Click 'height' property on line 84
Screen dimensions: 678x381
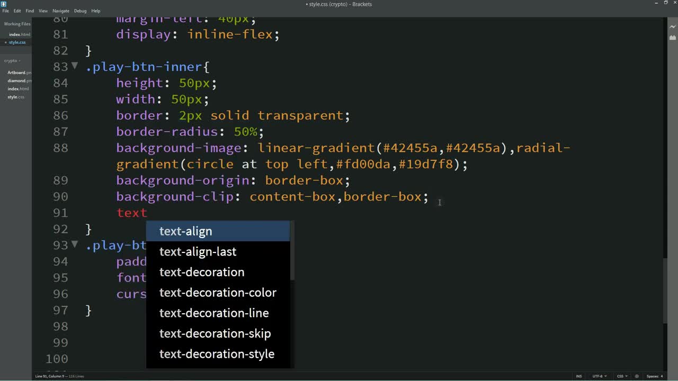pyautogui.click(x=140, y=83)
